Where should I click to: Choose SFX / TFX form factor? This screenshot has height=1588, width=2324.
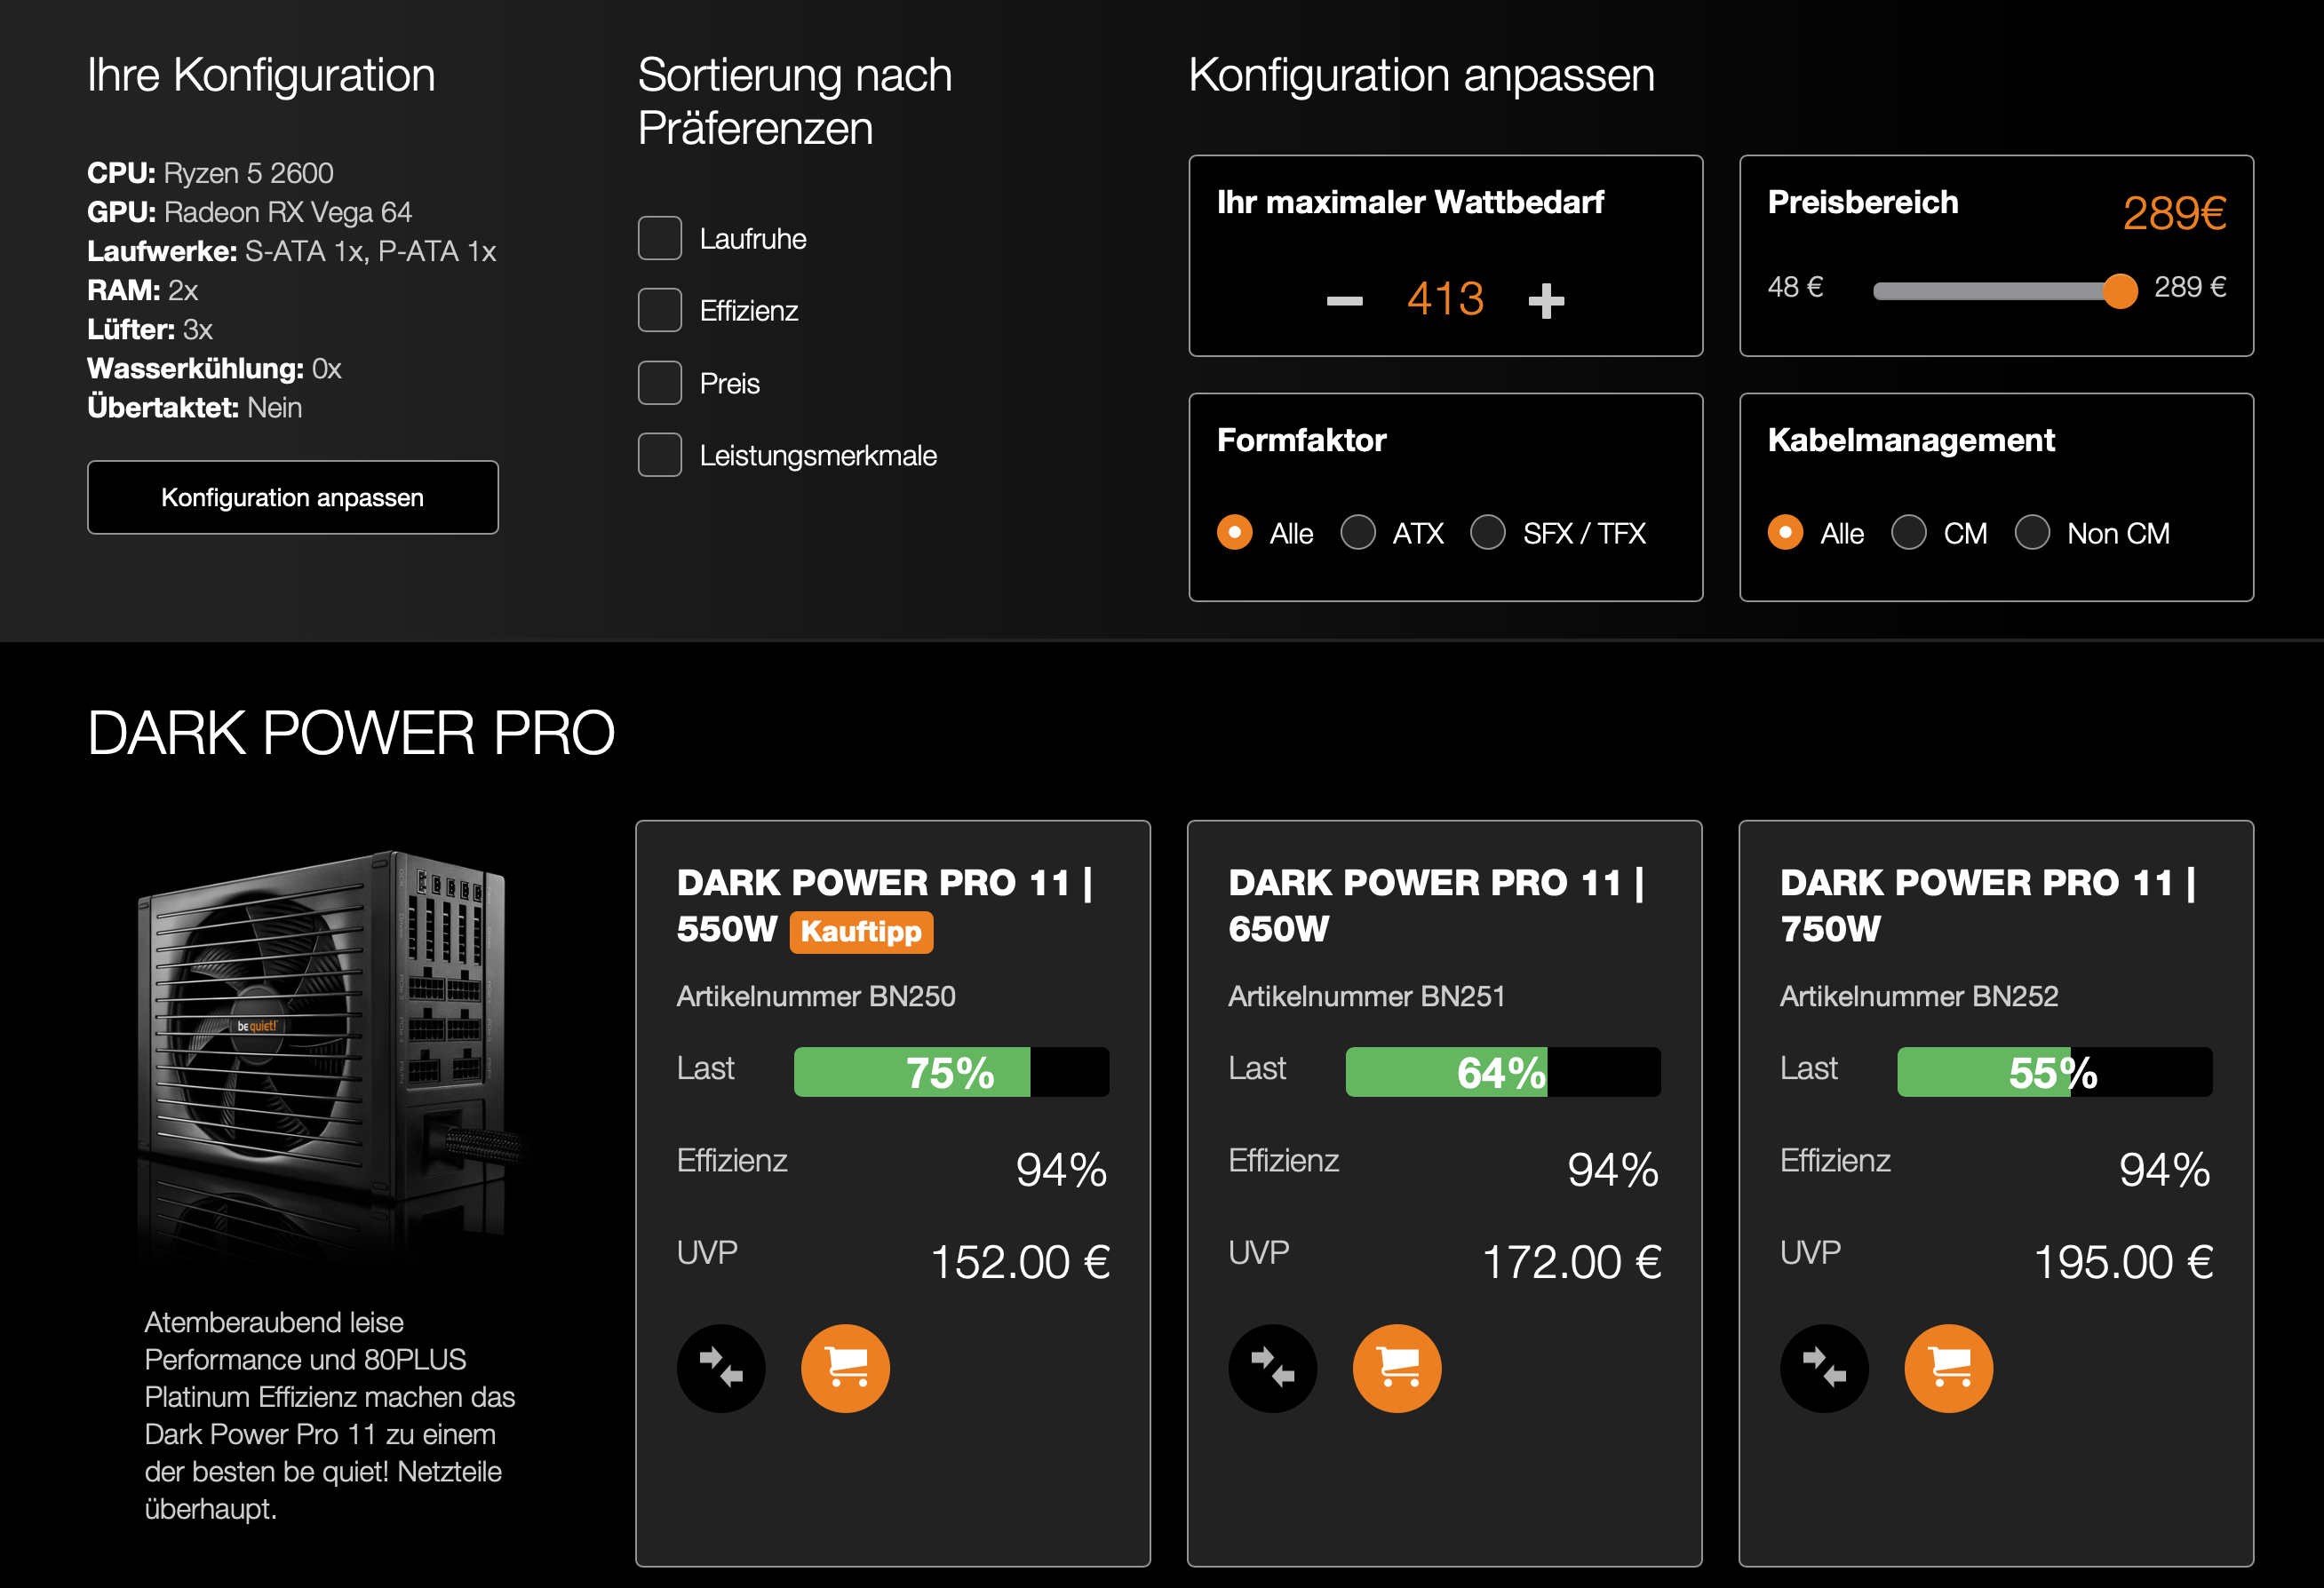1488,532
